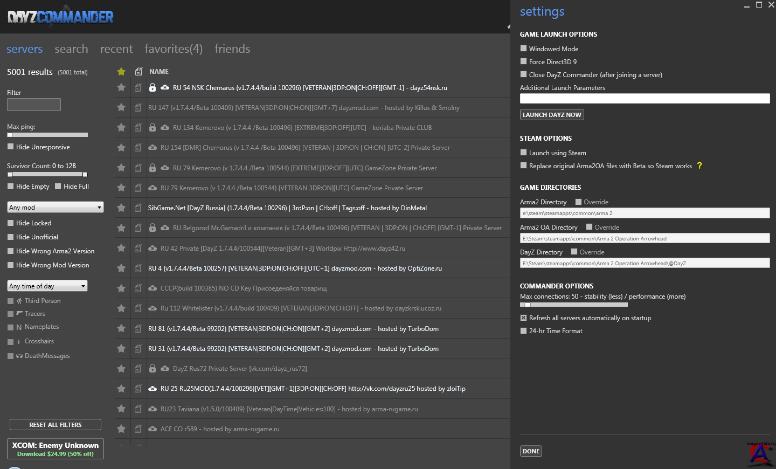Click the yellow question mark help icon
The image size is (776, 469).
pos(699,166)
